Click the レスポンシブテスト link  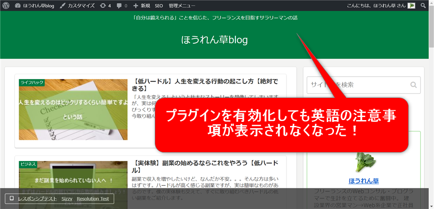click(x=38, y=199)
